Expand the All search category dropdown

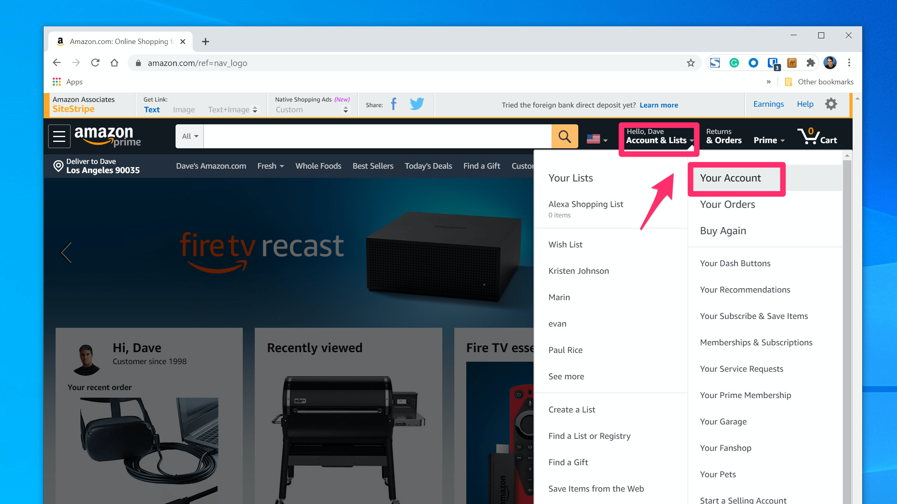[190, 136]
